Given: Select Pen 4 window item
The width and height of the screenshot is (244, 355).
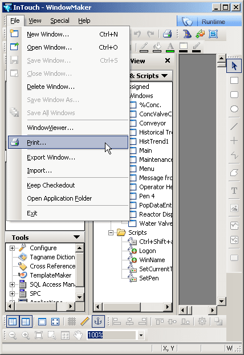Looking at the screenshot, I should pos(147,196).
